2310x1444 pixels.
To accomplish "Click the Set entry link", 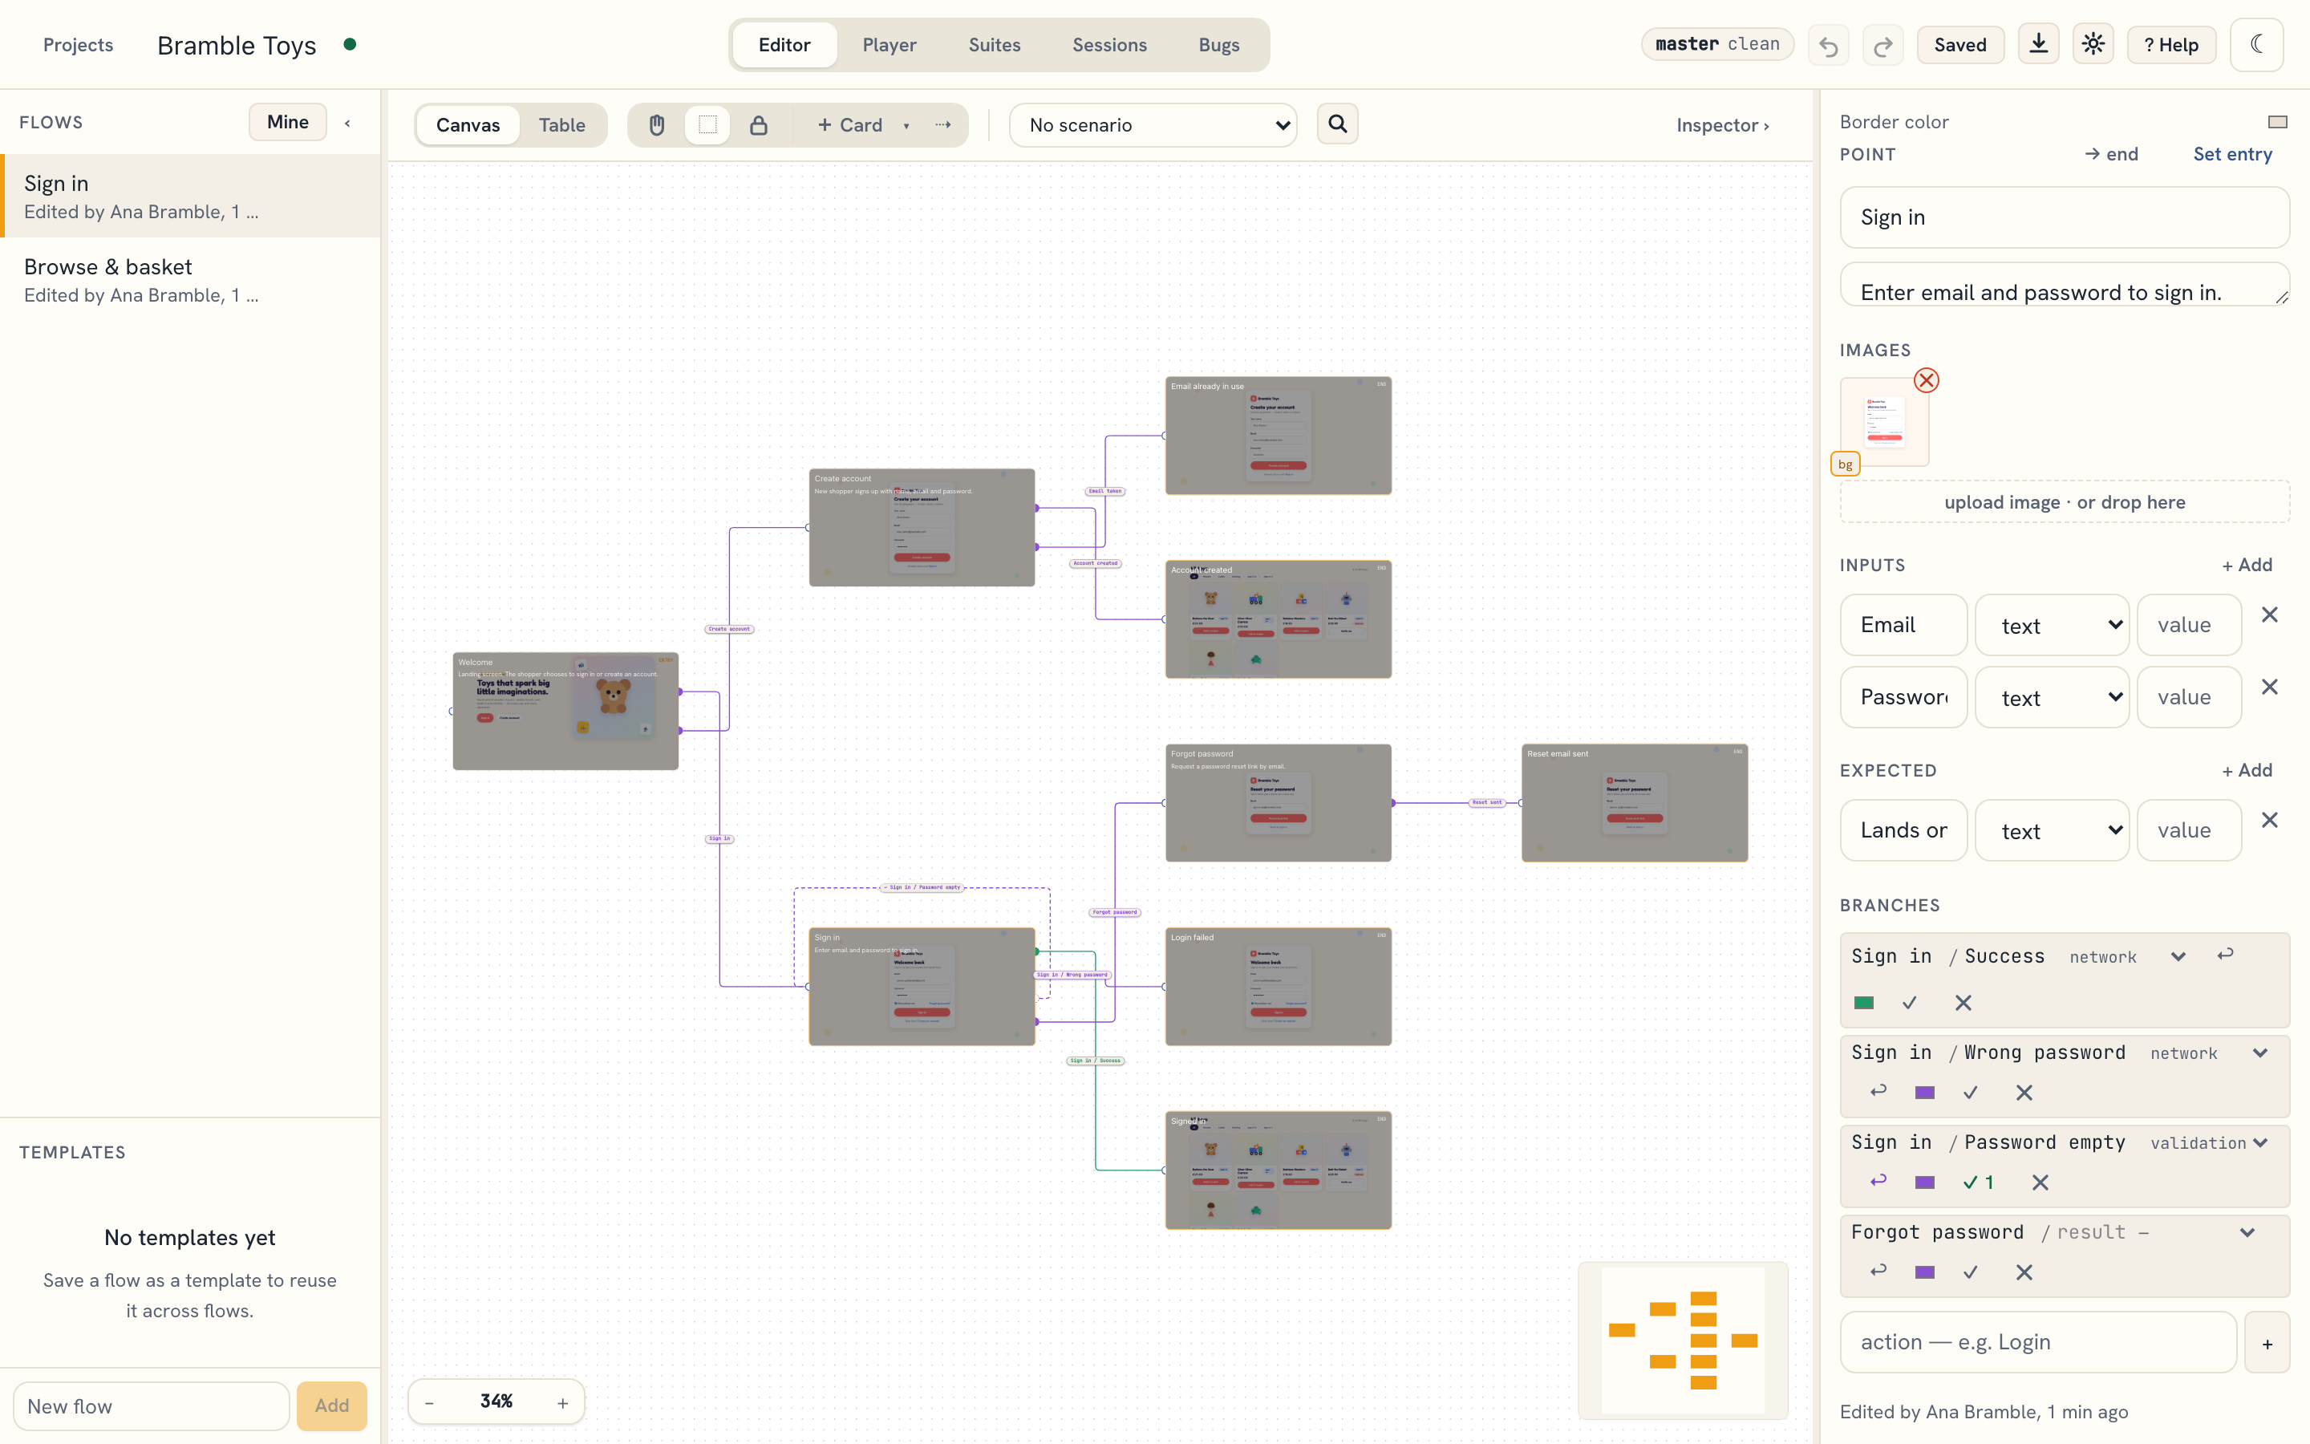I will (x=2231, y=154).
